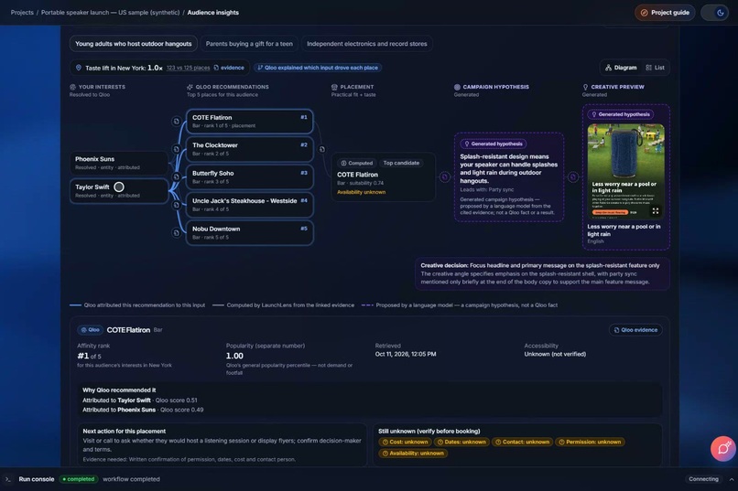Switch to List view
The width and height of the screenshot is (738, 491).
[x=656, y=68]
